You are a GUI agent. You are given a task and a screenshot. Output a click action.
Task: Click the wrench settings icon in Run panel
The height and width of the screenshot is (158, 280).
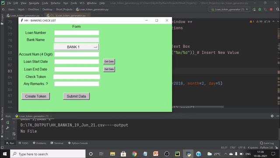(7, 128)
